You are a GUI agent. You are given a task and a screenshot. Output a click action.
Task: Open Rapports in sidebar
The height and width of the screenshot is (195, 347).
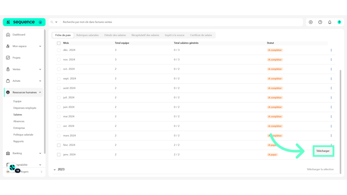coord(18,141)
